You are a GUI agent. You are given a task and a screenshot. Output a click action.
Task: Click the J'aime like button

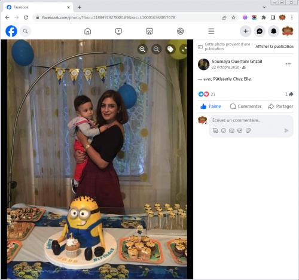pyautogui.click(x=210, y=106)
